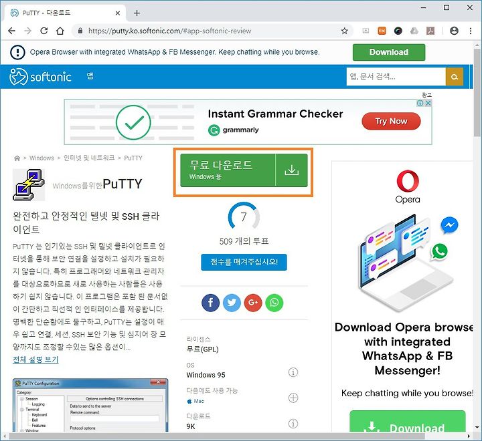Click the orange search magnifier button
482x441 pixels.
(454, 77)
